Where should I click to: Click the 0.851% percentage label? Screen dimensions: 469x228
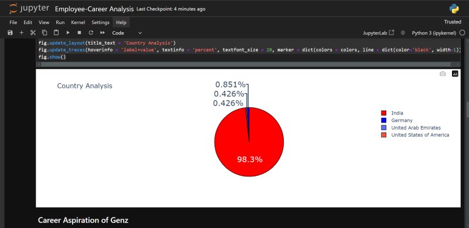click(x=230, y=84)
